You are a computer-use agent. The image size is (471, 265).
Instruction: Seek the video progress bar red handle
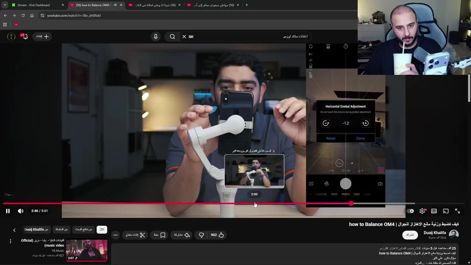click(x=351, y=203)
